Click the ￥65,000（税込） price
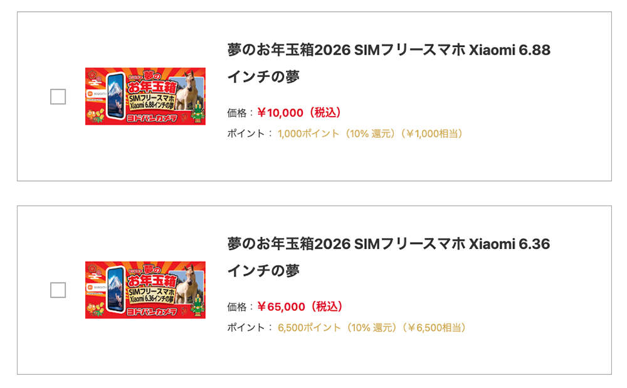 [x=300, y=307]
